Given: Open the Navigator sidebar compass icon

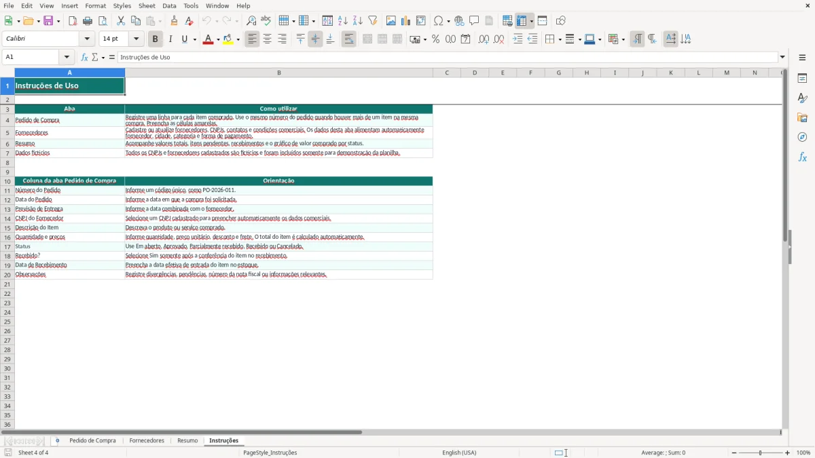Looking at the screenshot, I should tap(802, 137).
